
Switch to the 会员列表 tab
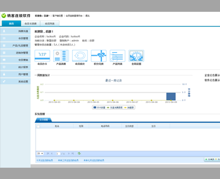(x=50, y=24)
